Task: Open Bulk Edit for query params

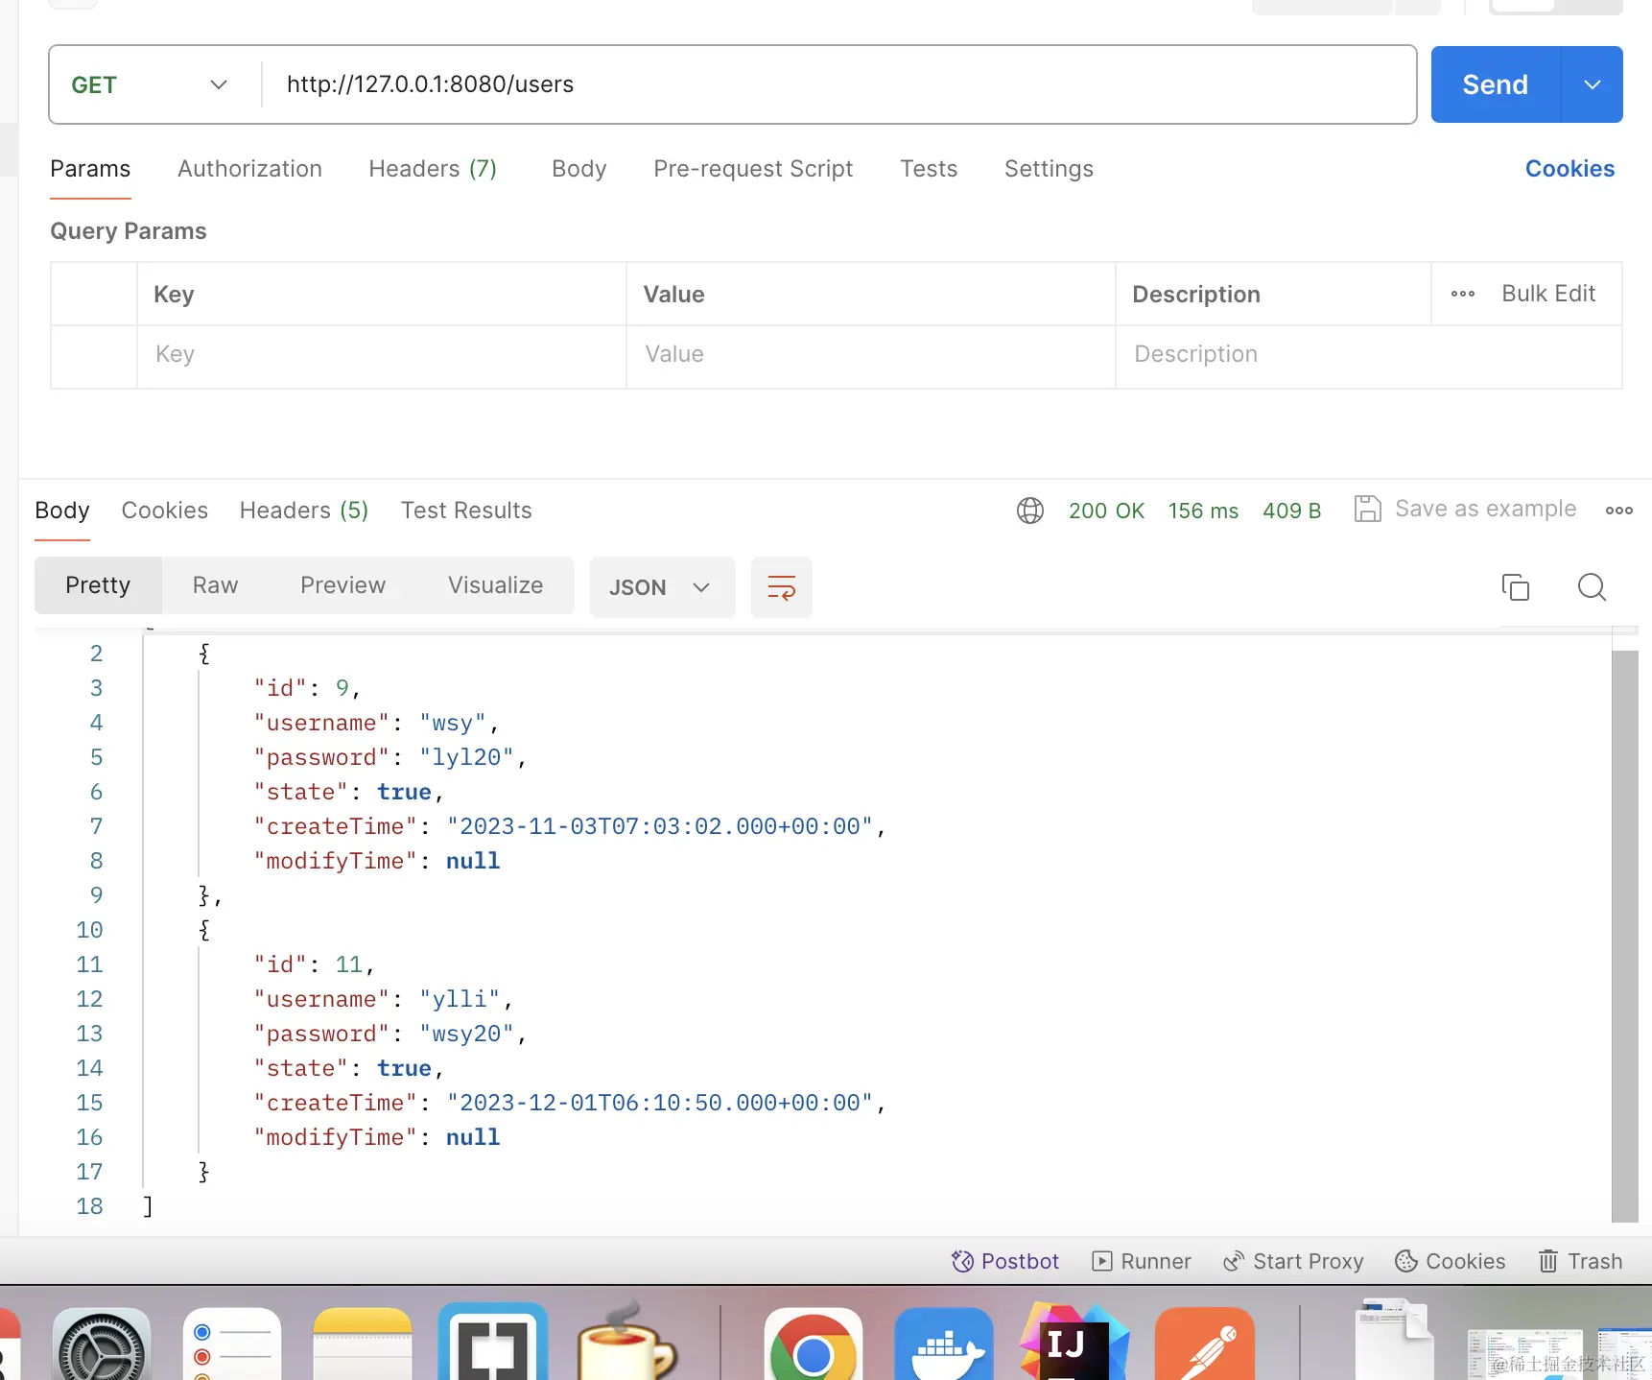Action: tap(1547, 294)
